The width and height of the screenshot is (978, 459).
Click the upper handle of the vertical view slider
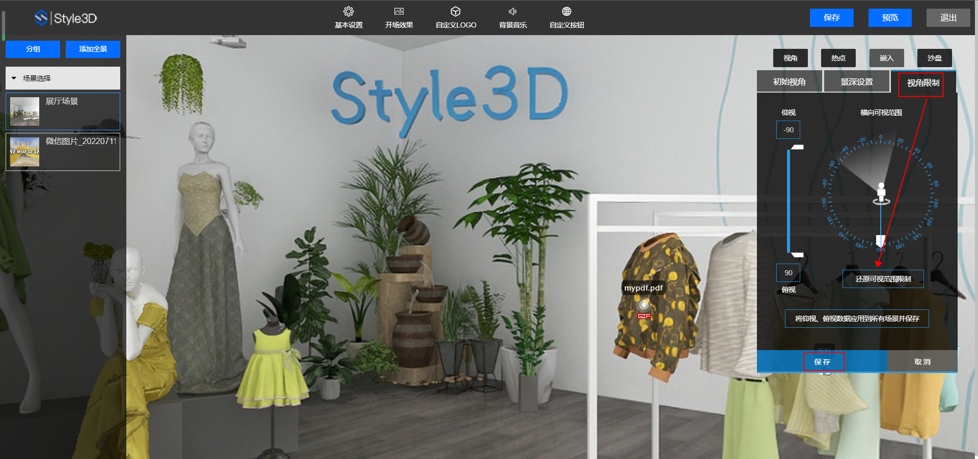click(797, 147)
